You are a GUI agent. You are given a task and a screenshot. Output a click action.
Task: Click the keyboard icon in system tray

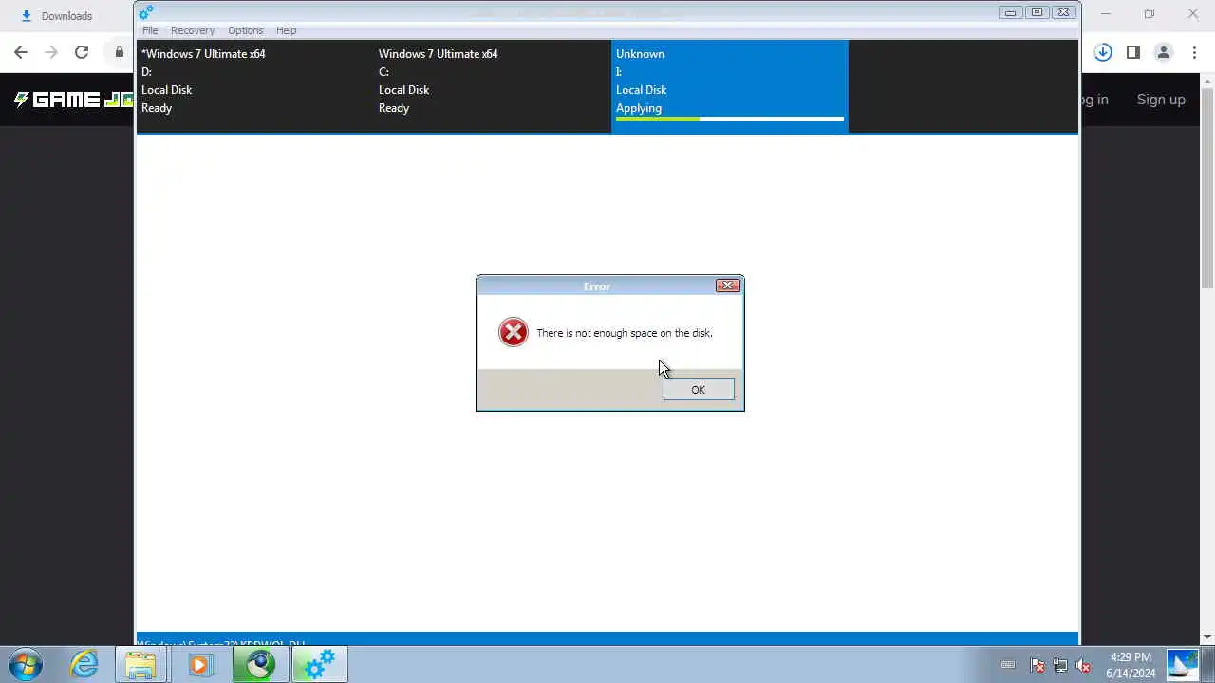click(x=1008, y=665)
